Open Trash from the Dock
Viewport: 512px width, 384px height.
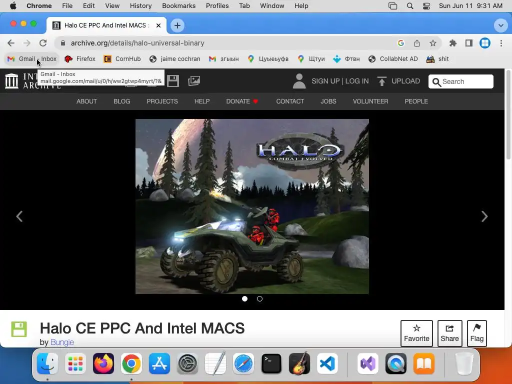pyautogui.click(x=464, y=363)
